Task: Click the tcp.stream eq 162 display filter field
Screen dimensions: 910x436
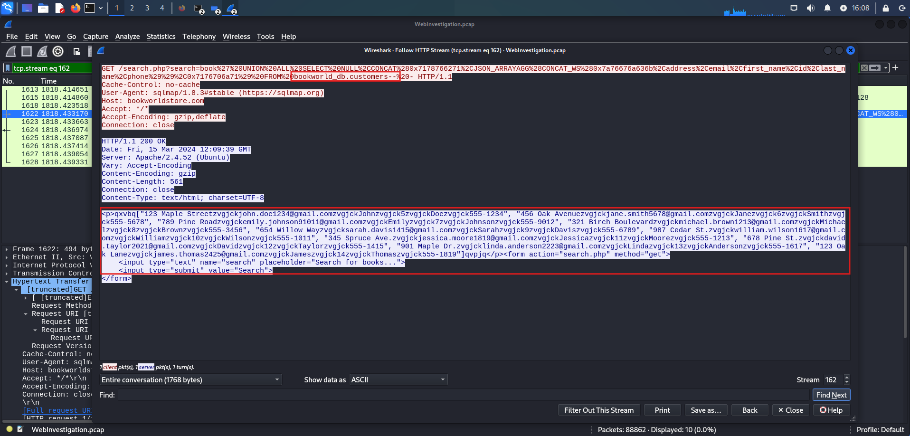Action: 51,68
